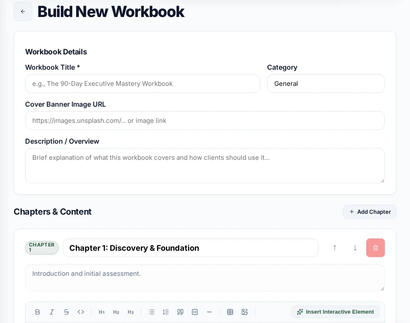Insert a table
Viewport: 410px width, 323px height.
click(230, 312)
